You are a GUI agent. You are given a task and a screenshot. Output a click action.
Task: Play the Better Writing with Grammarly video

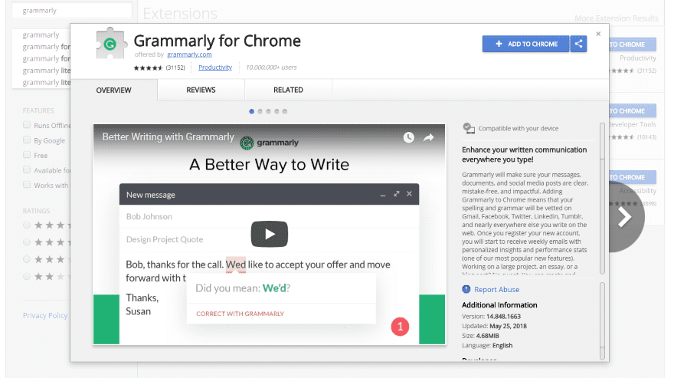pyautogui.click(x=269, y=234)
